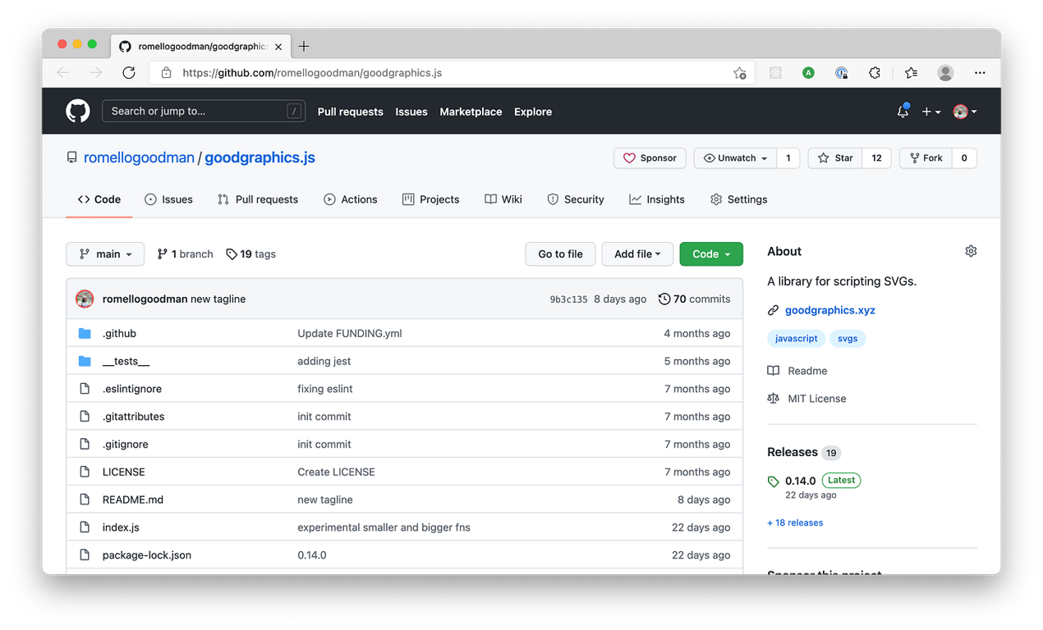This screenshot has width=1043, height=630.
Task: Add page to favorites star icon
Action: pos(739,73)
